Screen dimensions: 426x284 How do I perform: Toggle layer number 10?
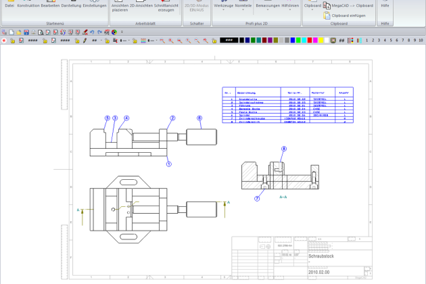pyautogui.click(x=421, y=41)
